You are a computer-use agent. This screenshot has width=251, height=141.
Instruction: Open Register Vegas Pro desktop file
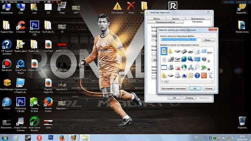click(48, 86)
